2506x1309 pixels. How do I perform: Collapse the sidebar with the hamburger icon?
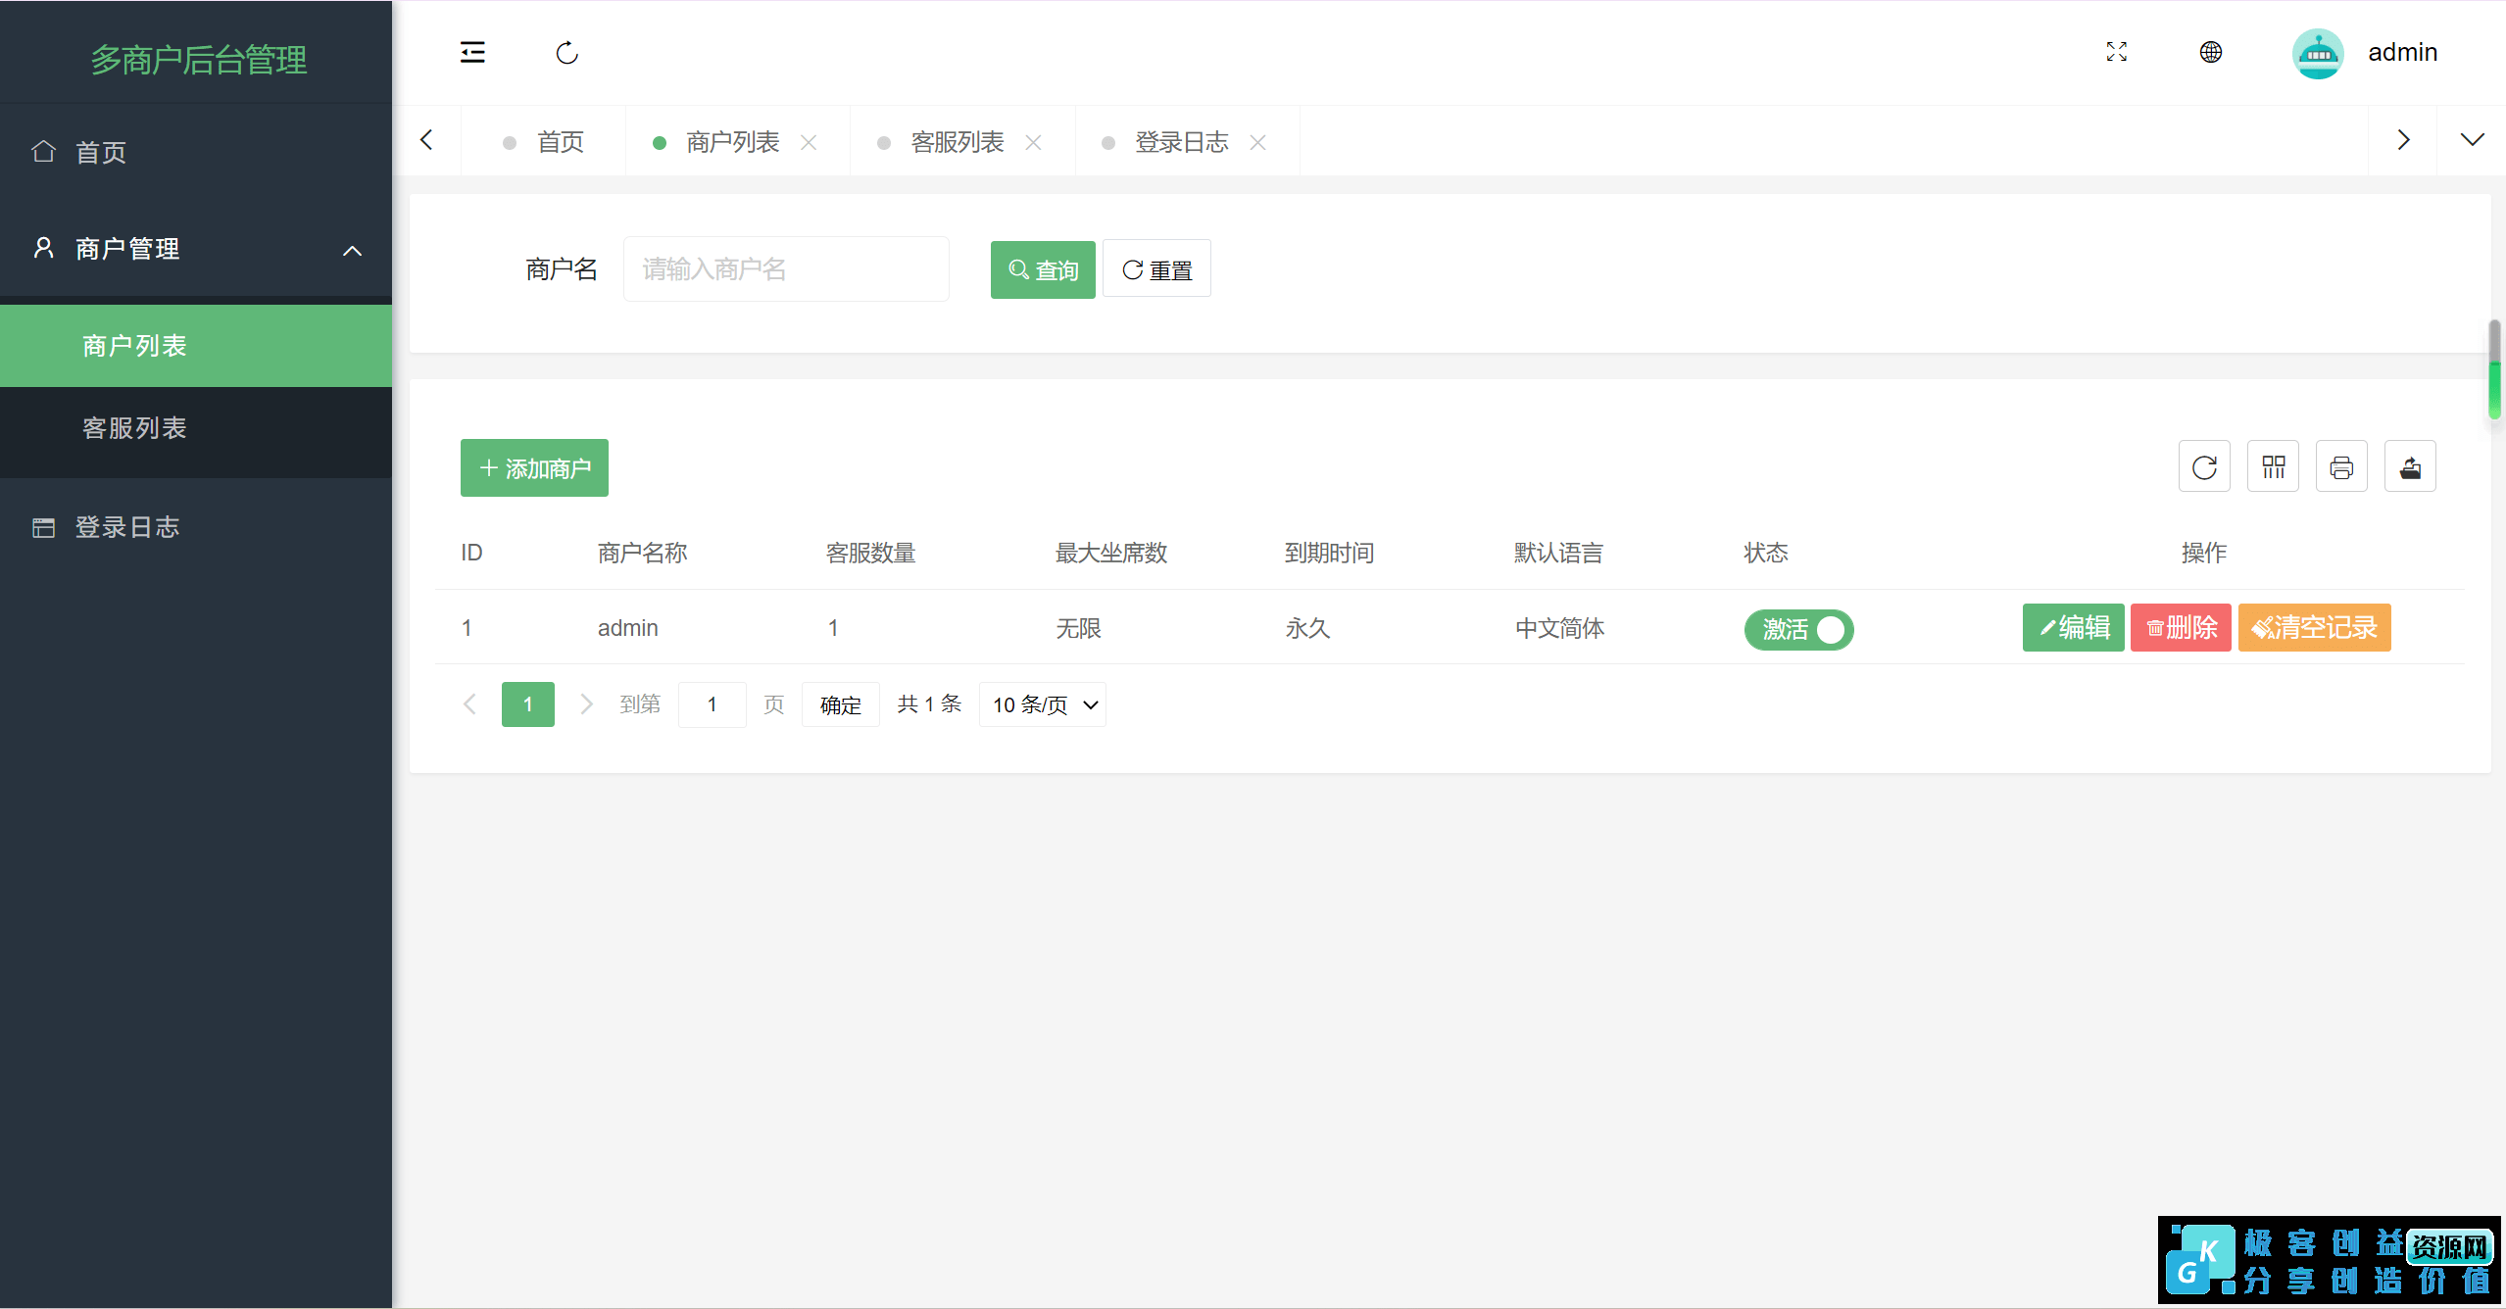tap(472, 52)
